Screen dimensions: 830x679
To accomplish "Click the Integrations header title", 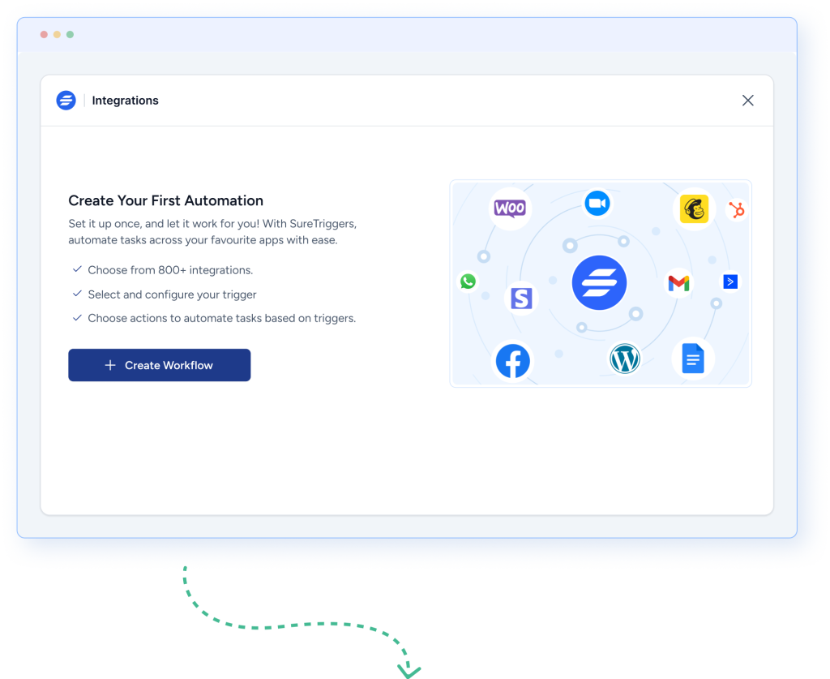I will click(125, 101).
